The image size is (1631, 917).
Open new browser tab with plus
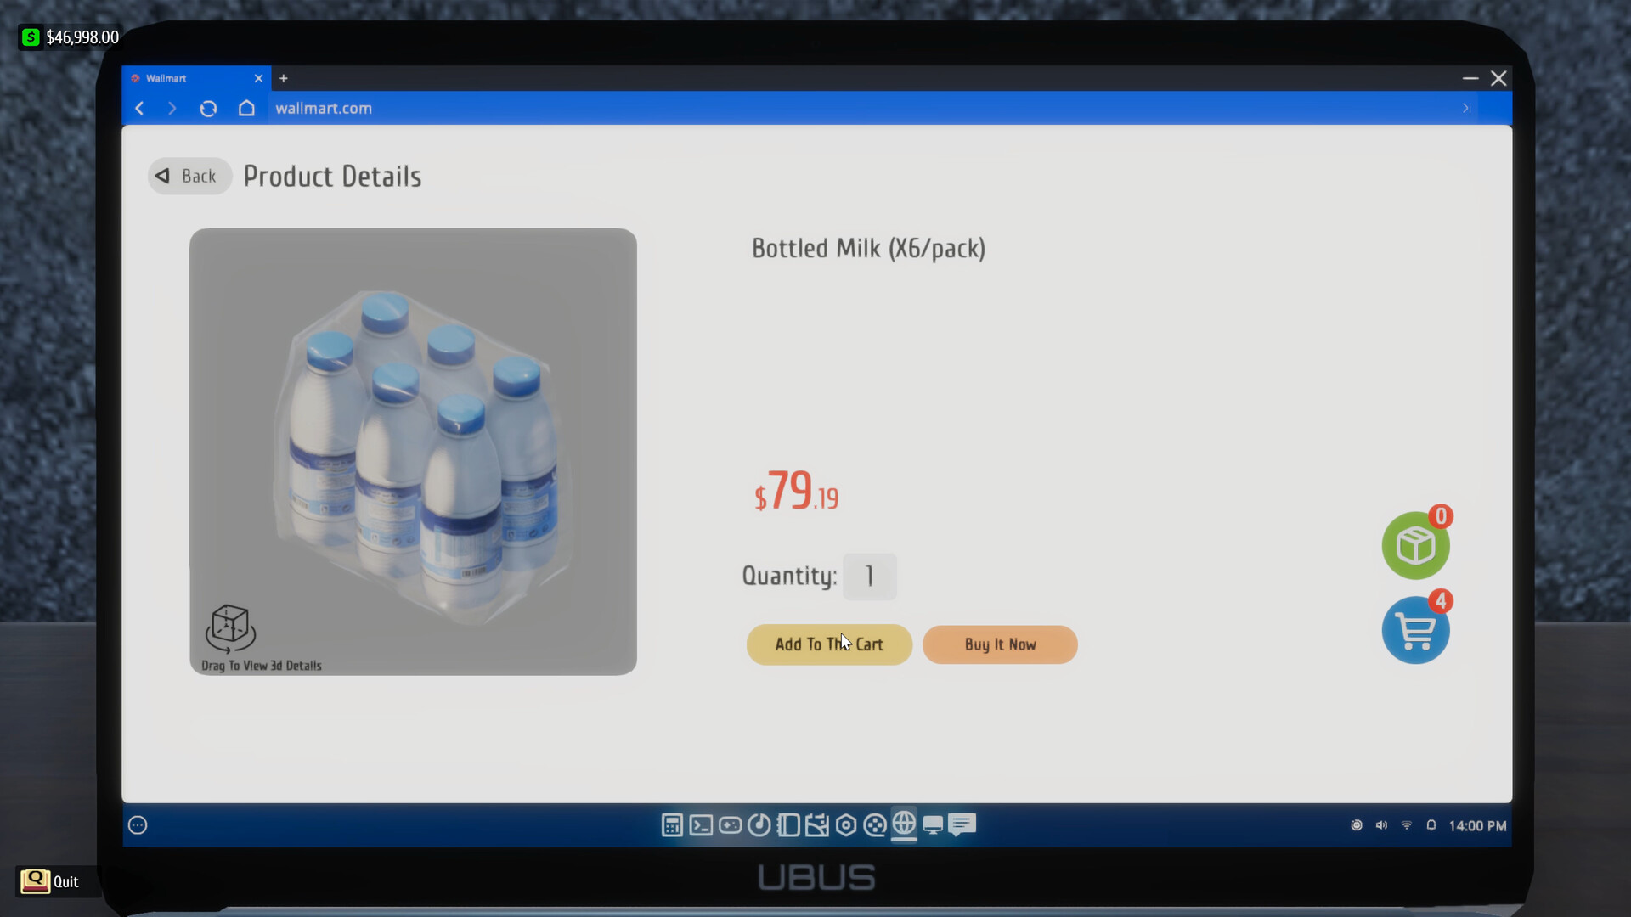(x=284, y=77)
